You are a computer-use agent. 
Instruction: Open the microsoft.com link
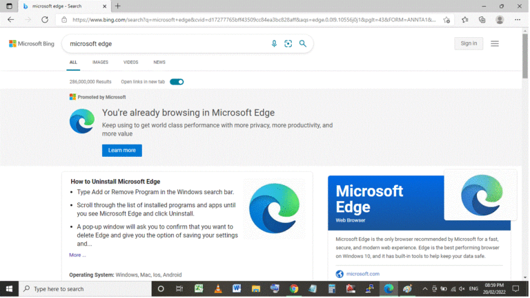point(363,274)
